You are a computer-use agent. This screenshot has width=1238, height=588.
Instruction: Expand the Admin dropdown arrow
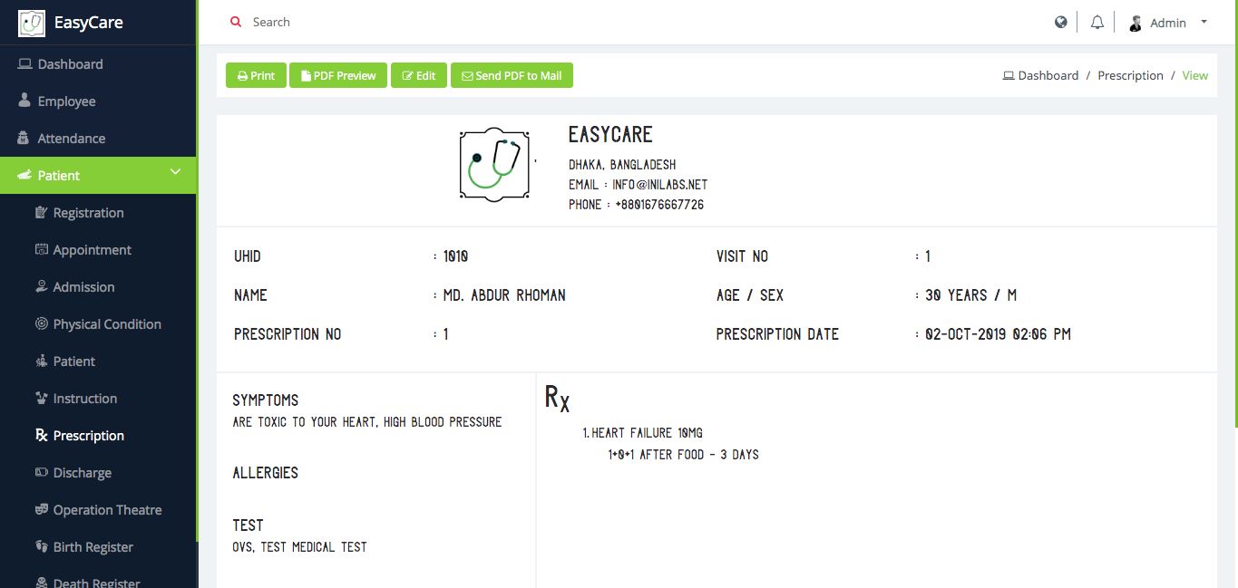(1204, 22)
